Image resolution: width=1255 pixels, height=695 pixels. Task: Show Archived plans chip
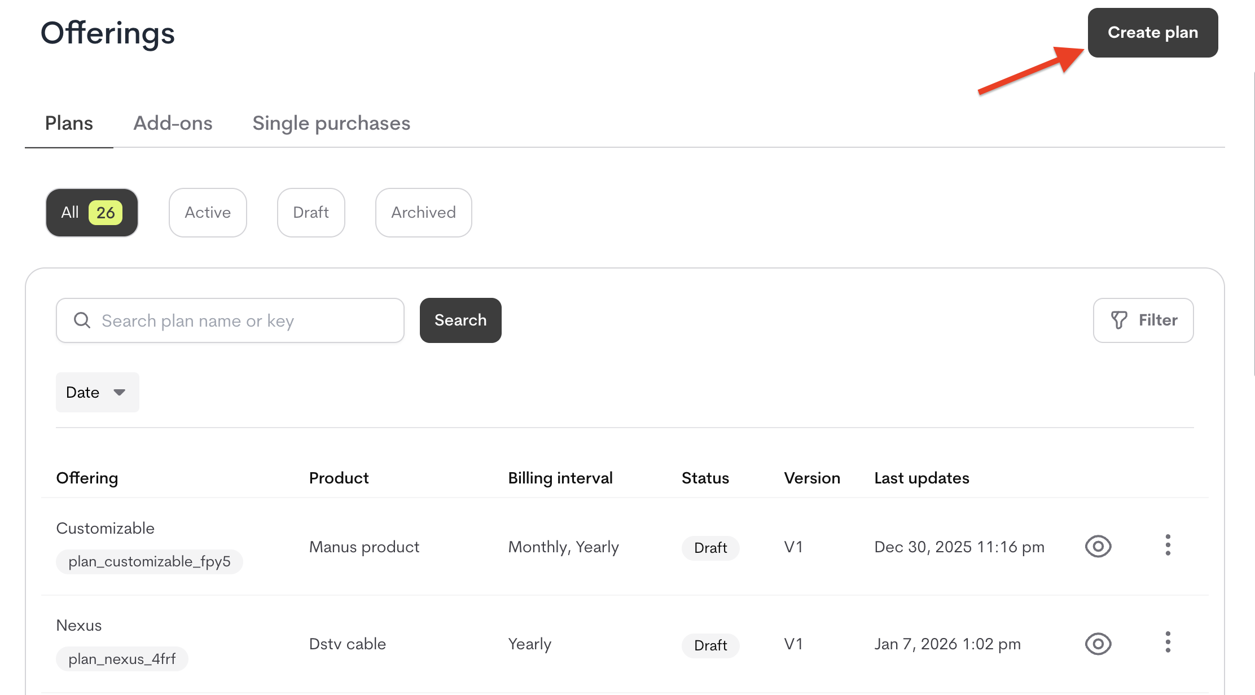pyautogui.click(x=423, y=213)
